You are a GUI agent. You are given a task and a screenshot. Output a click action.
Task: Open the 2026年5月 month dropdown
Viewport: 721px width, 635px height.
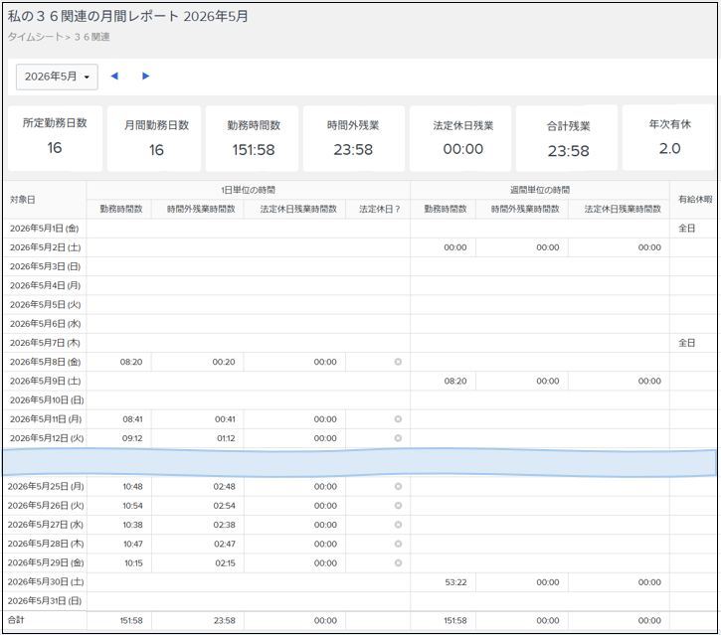coord(57,77)
